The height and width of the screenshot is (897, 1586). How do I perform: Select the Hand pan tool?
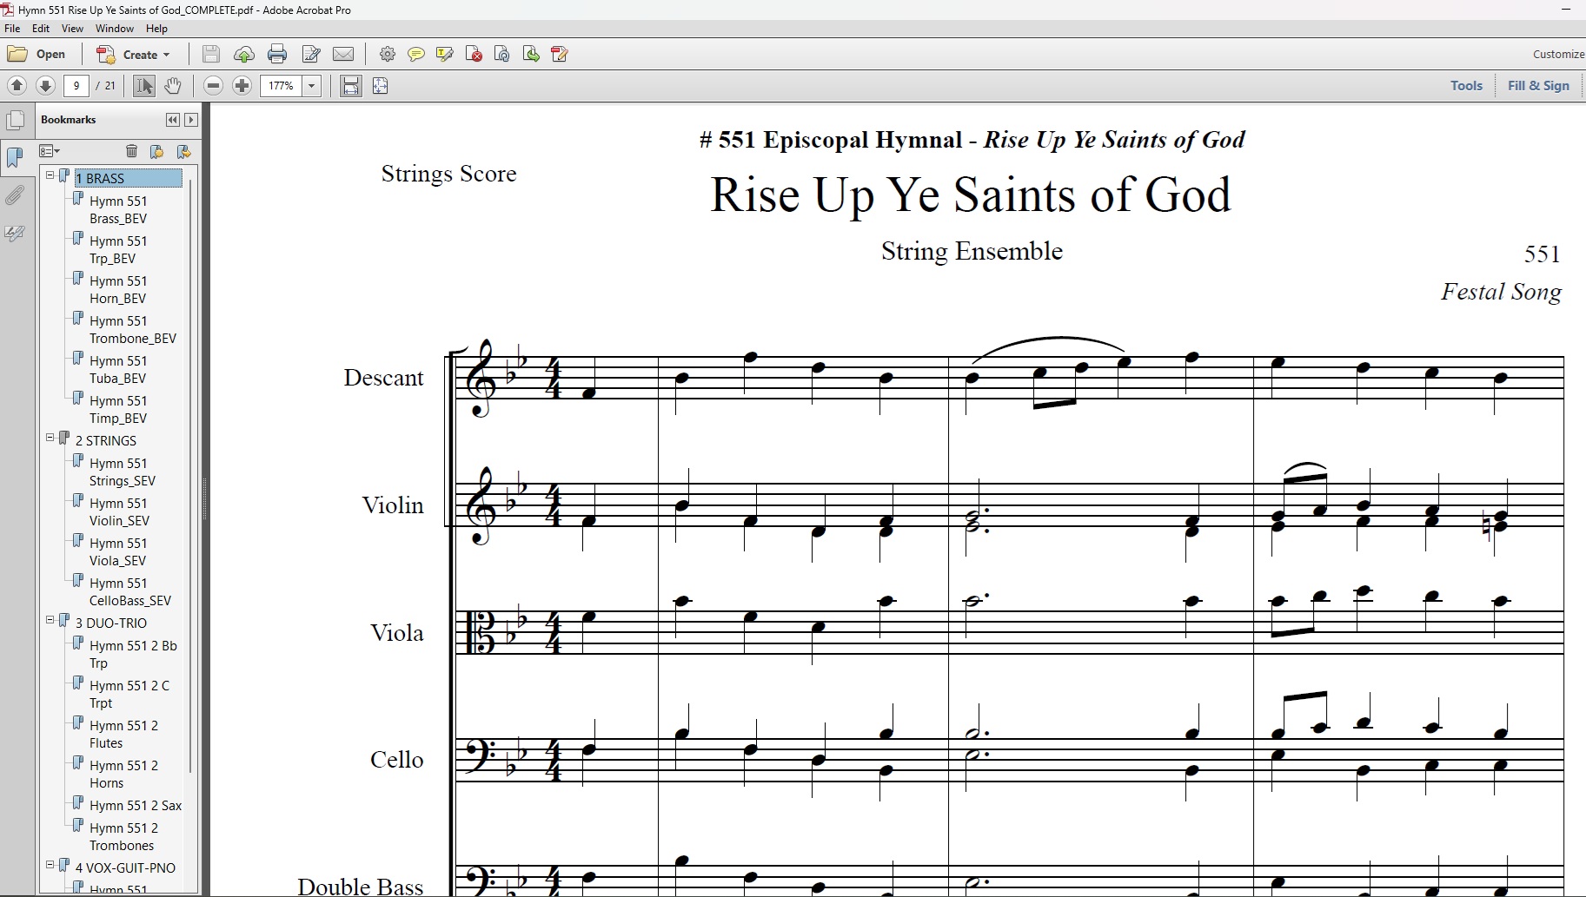pyautogui.click(x=173, y=86)
